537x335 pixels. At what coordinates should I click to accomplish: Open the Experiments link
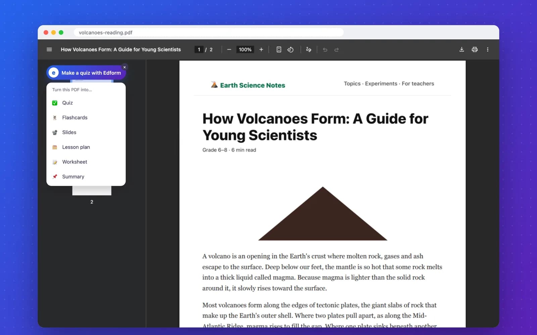tap(381, 84)
